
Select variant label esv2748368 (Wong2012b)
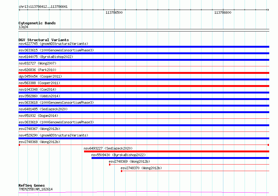(39, 142)
